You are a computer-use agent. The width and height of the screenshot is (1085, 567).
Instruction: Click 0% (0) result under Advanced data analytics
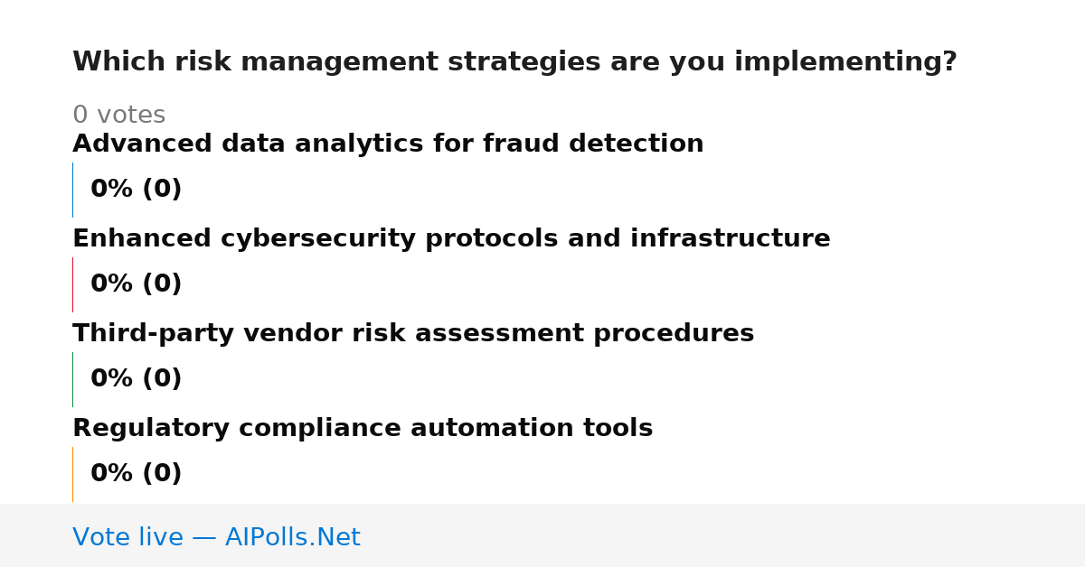[x=137, y=190]
